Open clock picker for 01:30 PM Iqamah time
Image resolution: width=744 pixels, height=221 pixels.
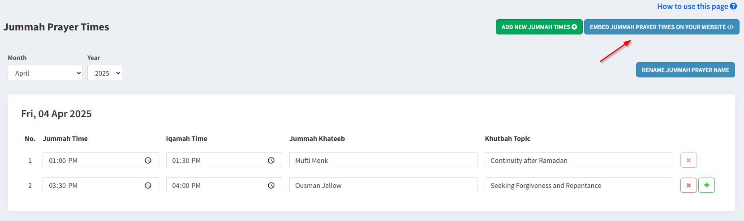coord(271,161)
